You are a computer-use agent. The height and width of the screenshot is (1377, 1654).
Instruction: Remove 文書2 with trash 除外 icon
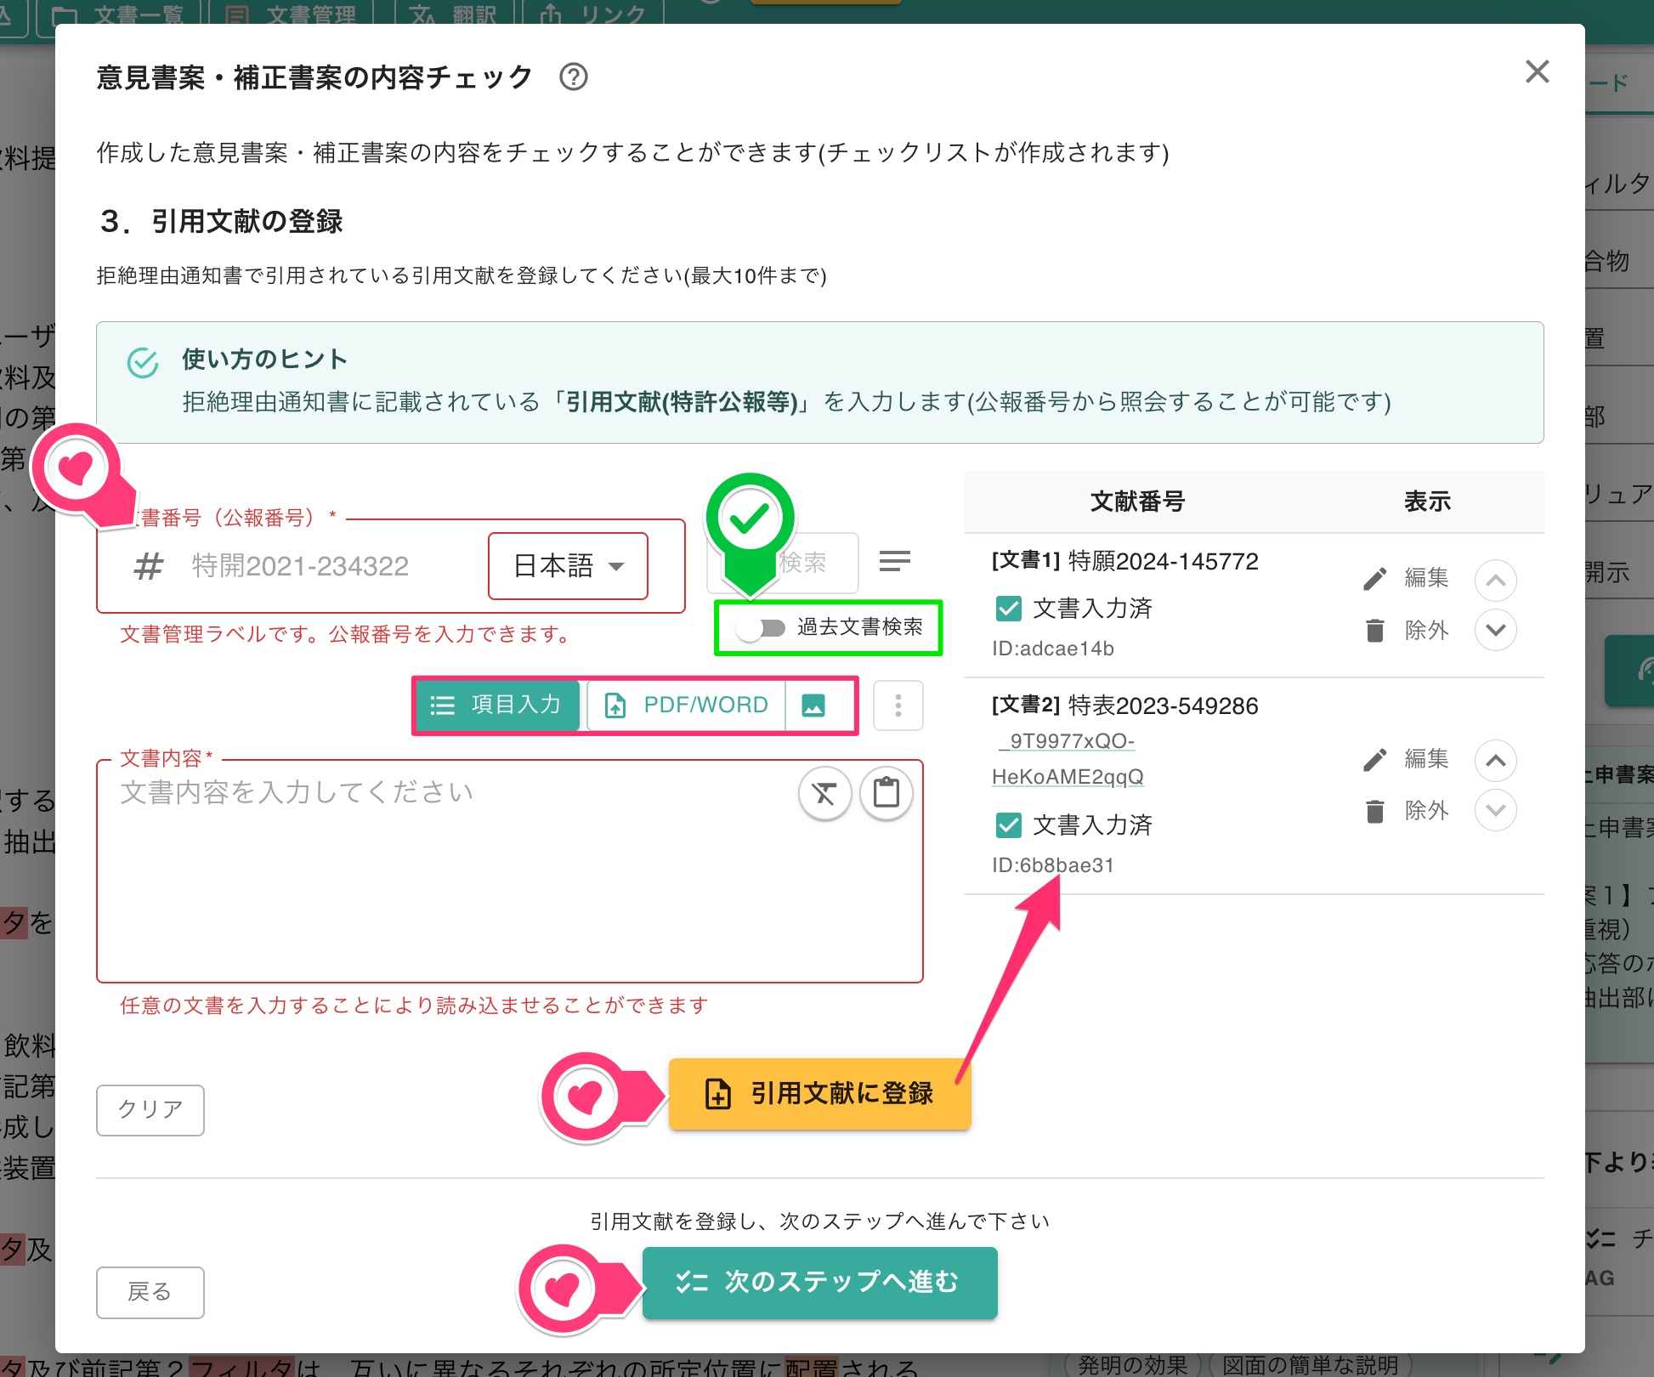1406,812
